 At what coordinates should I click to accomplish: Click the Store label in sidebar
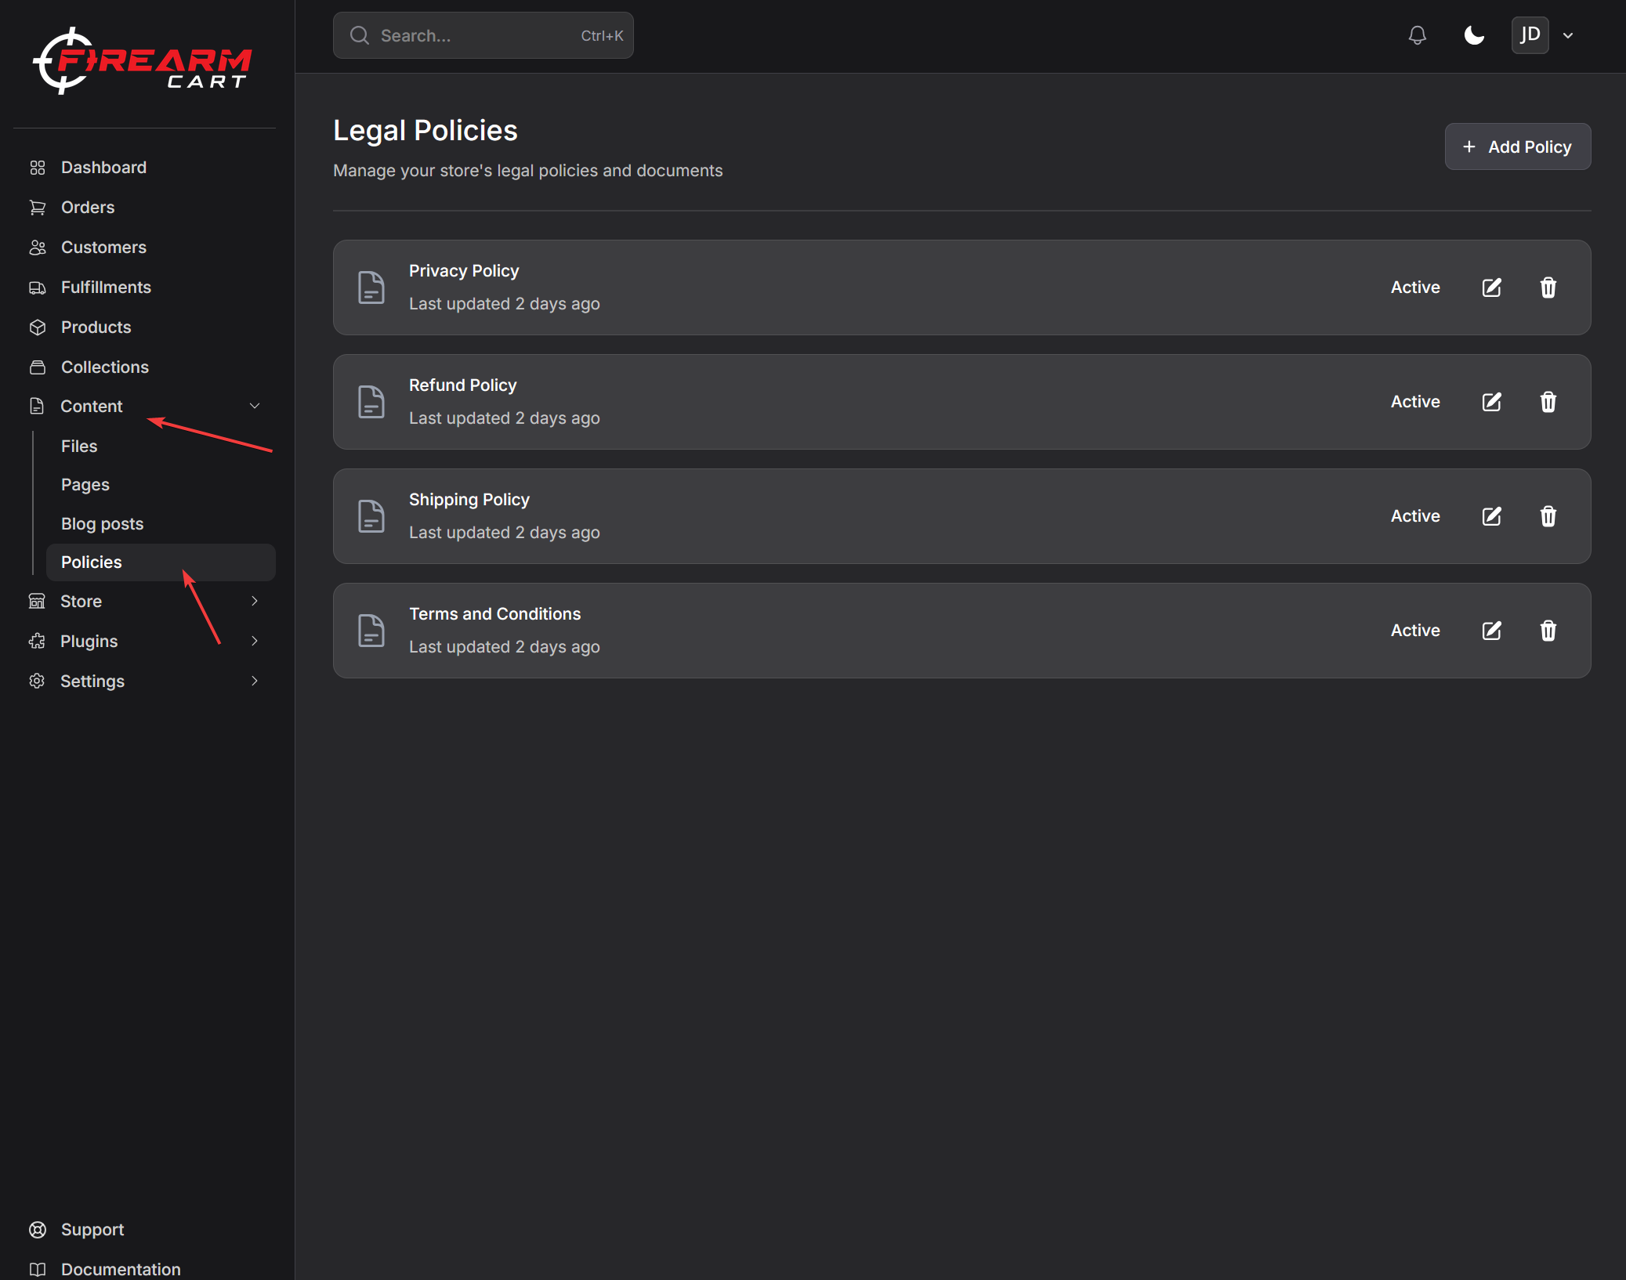pyautogui.click(x=81, y=602)
